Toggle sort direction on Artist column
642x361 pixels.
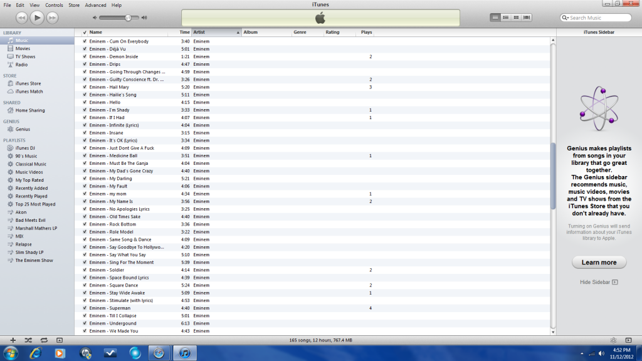(x=216, y=33)
